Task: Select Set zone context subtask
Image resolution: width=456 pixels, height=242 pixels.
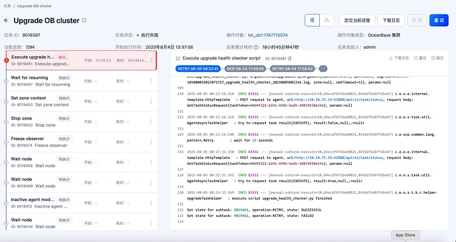Action: [81, 102]
